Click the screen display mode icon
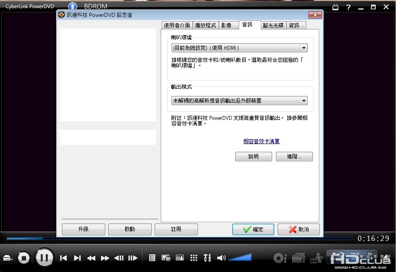 [x=180, y=258]
